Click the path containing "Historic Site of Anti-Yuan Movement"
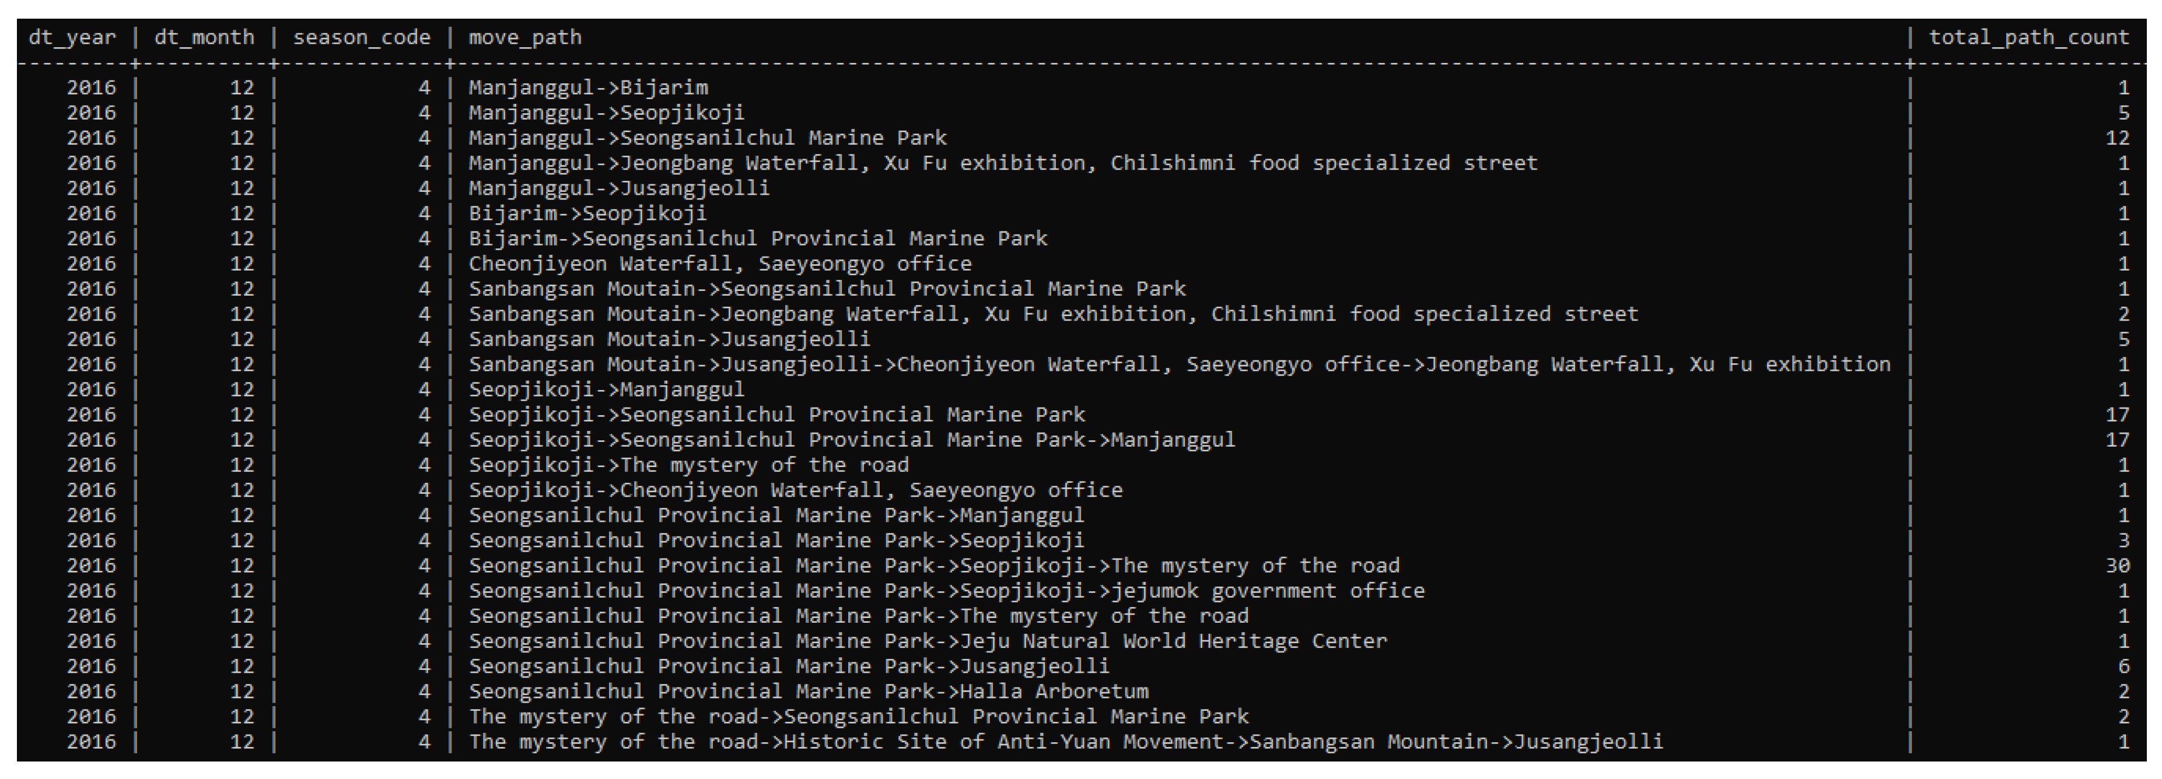This screenshot has height=779, width=2162. point(1065,742)
